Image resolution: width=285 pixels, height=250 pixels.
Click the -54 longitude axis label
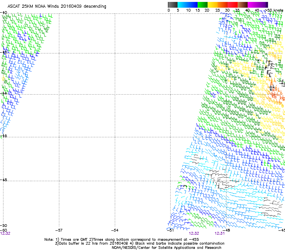click(x=115, y=230)
